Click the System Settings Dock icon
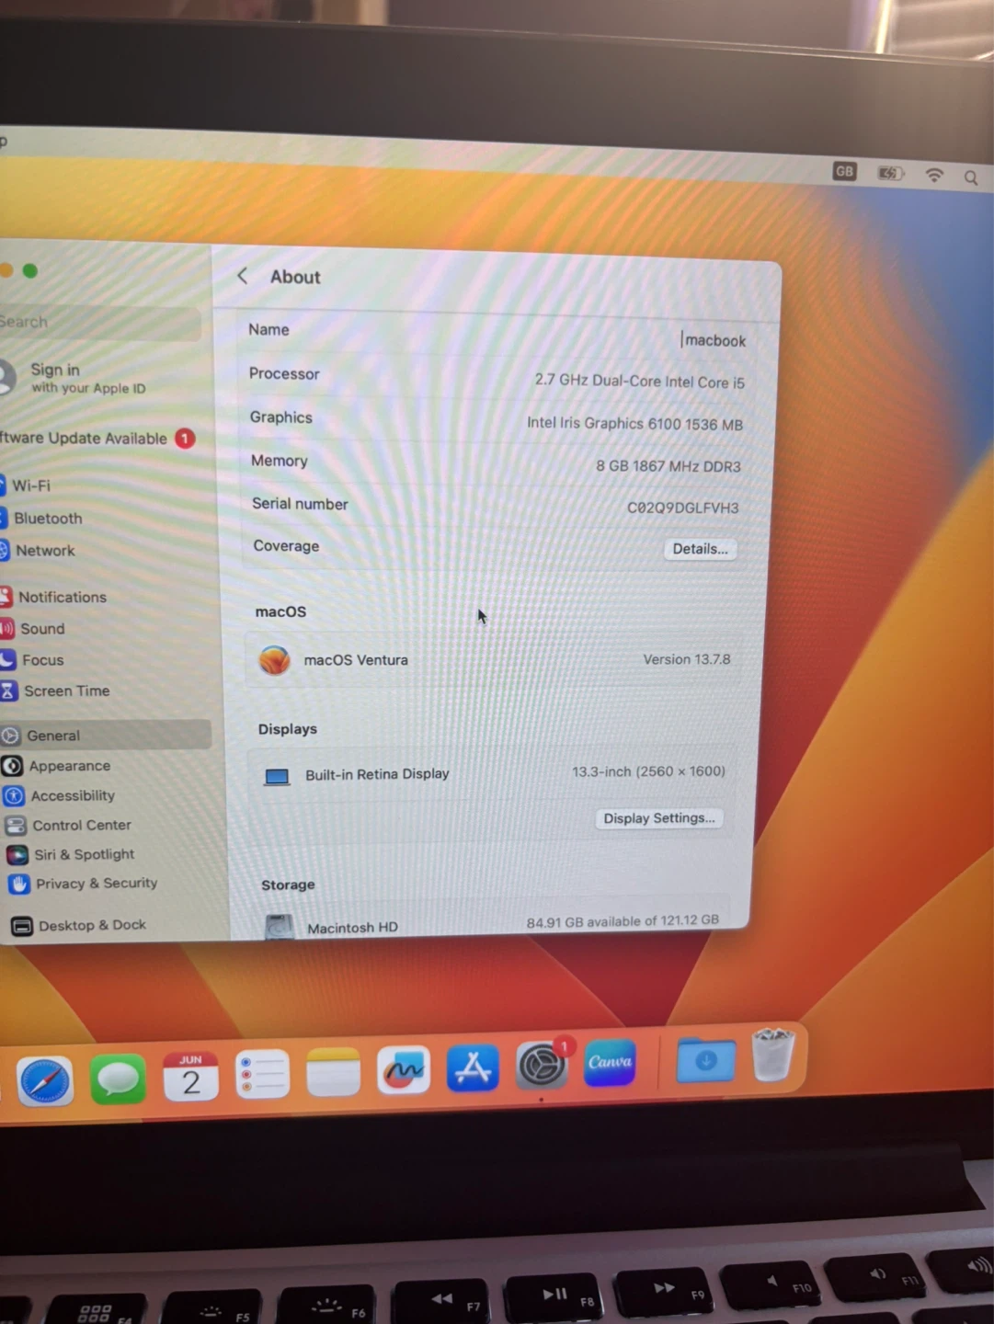This screenshot has width=994, height=1324. 542,1066
